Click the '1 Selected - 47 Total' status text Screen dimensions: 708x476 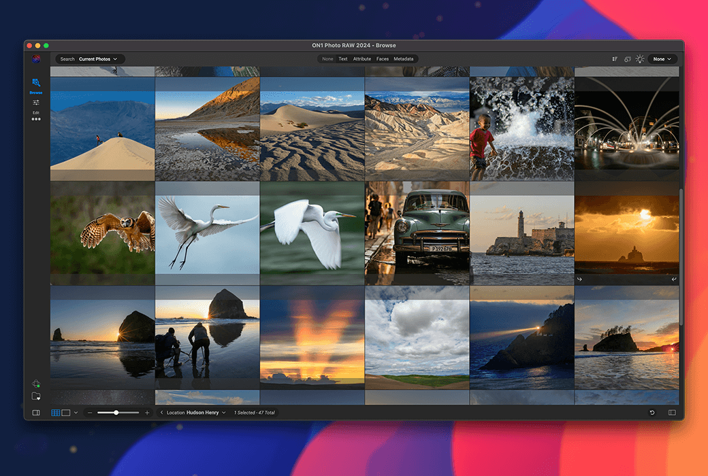coord(254,412)
